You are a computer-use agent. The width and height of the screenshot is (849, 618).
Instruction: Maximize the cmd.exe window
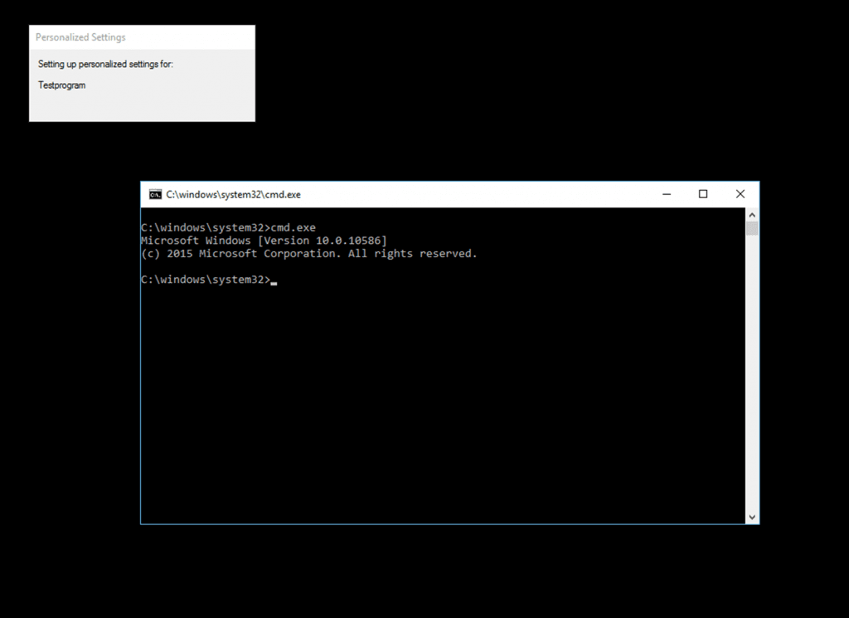coord(703,194)
